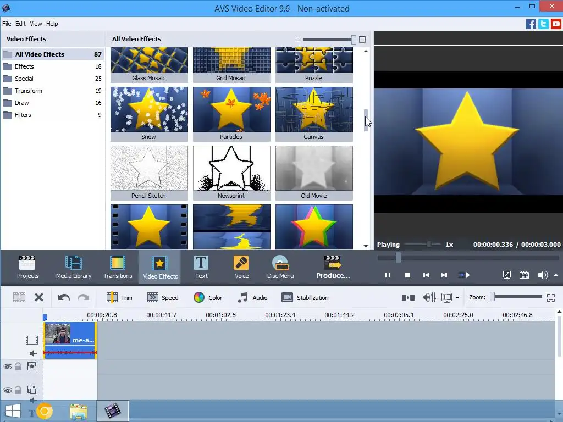Image resolution: width=563 pixels, height=422 pixels.
Task: Open the Projects section
Action: pos(27,267)
